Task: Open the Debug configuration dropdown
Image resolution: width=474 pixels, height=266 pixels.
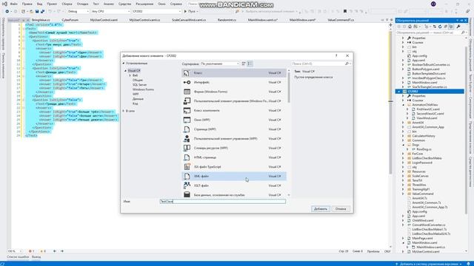Action: tap(78, 11)
